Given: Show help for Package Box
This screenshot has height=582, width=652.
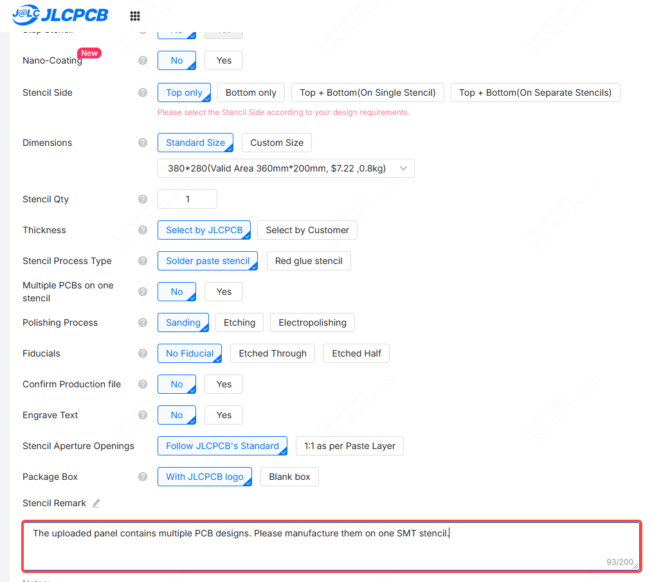Looking at the screenshot, I should 143,477.
